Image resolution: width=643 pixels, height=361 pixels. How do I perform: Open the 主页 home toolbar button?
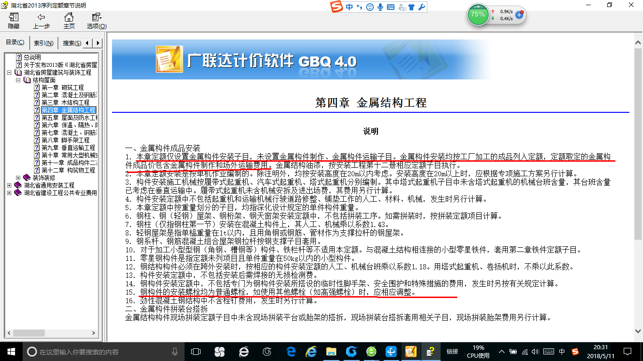coord(69,21)
